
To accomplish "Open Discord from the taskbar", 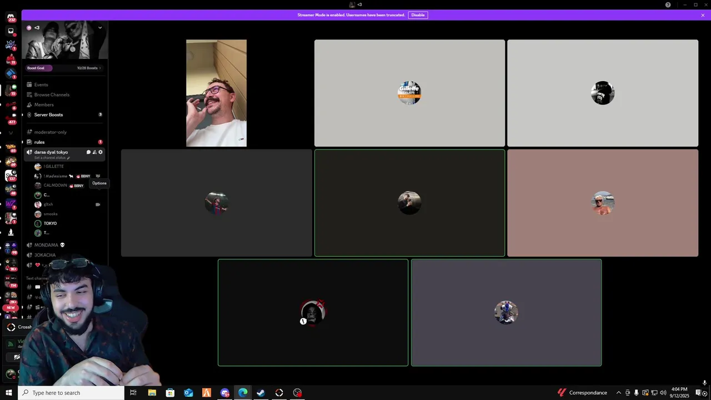I will tap(224, 393).
